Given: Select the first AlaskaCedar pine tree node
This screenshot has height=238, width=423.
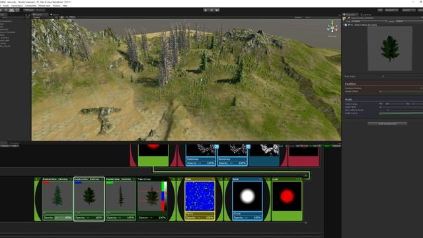Looking at the screenshot, I should click(x=57, y=199).
